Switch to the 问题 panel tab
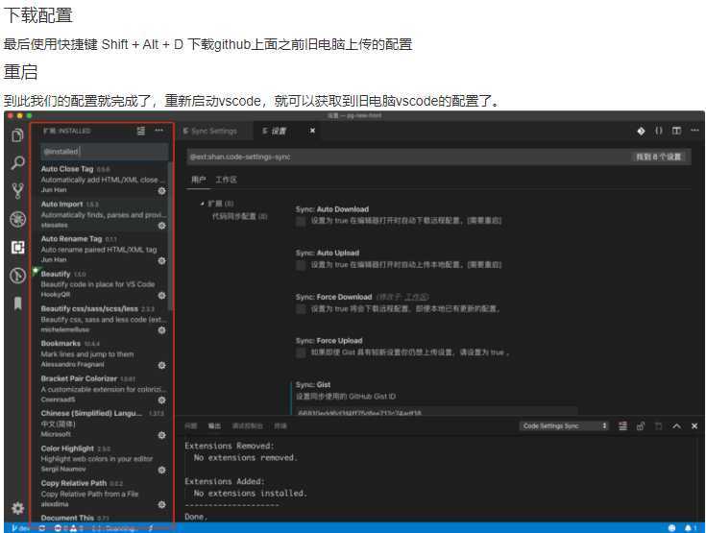 tap(191, 425)
